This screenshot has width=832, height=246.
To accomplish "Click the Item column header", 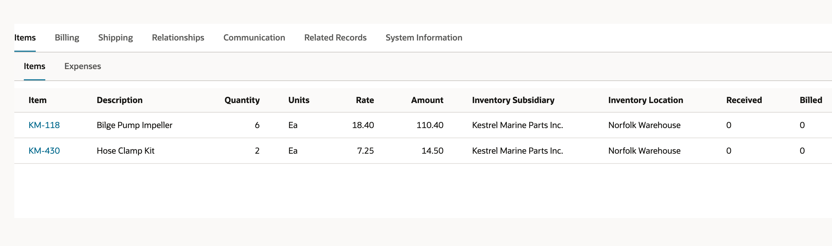I will (38, 100).
